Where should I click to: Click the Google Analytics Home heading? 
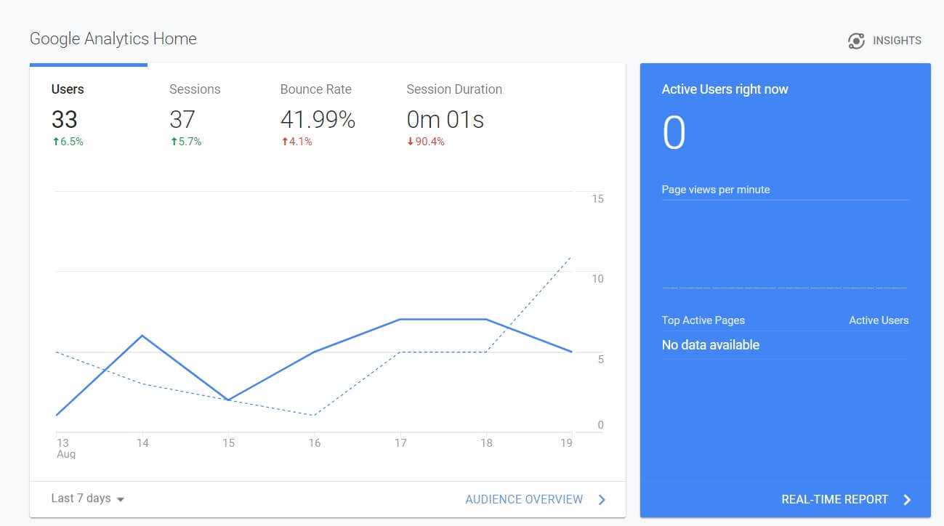tap(113, 39)
